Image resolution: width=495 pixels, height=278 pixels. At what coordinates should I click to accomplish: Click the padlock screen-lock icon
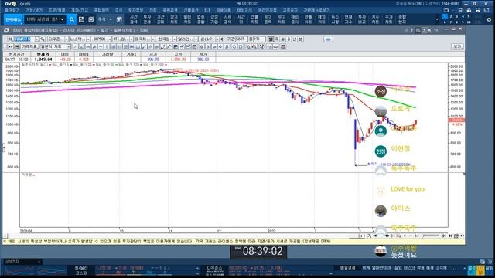coord(478,10)
